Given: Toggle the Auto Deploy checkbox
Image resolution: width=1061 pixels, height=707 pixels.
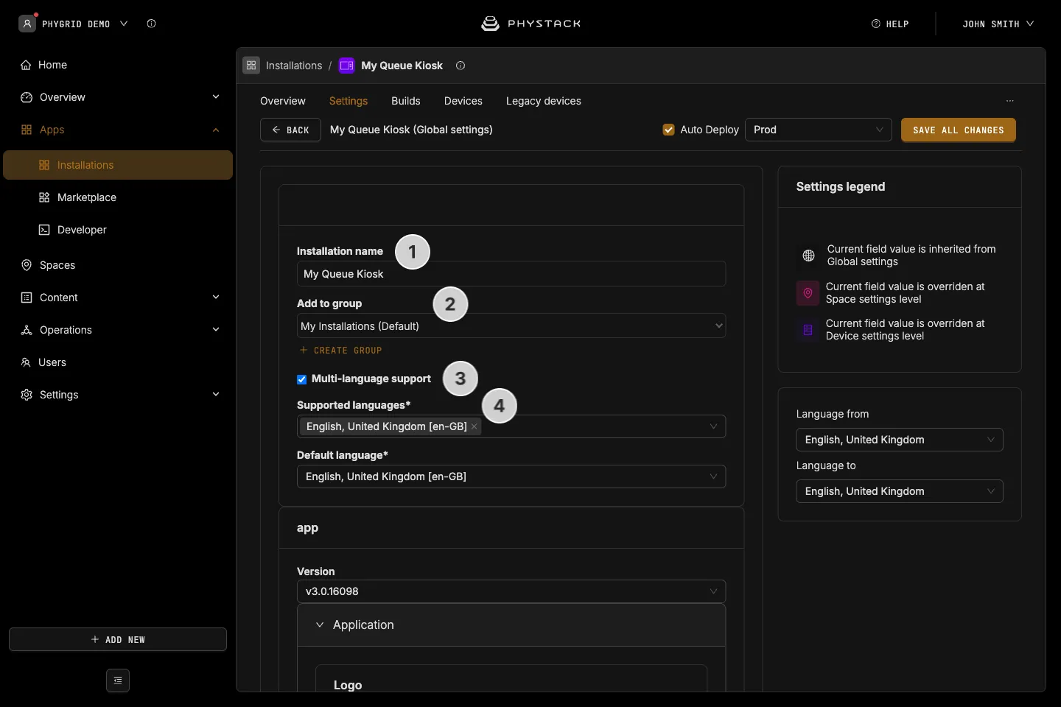Looking at the screenshot, I should tap(669, 130).
